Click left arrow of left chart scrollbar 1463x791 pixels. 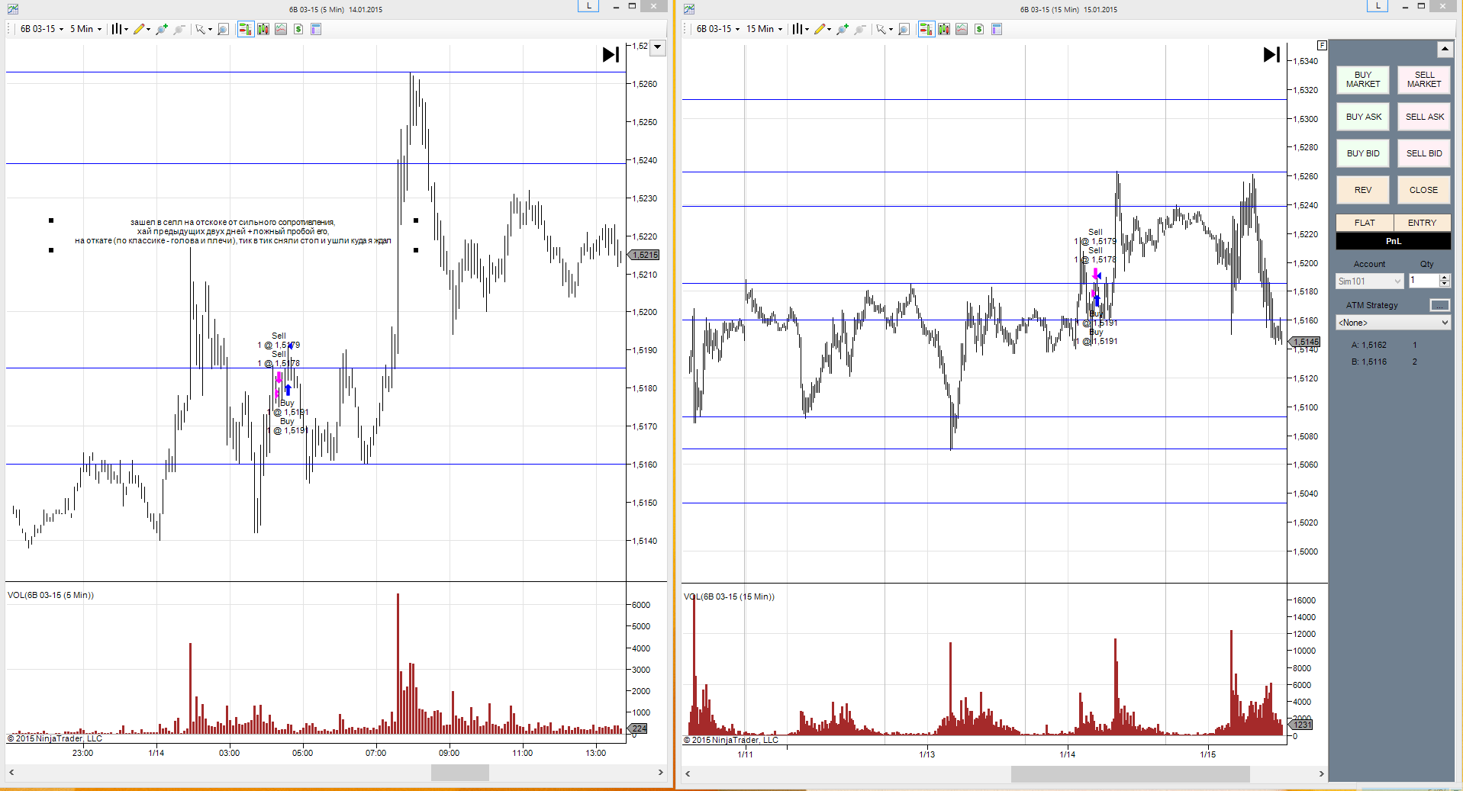(x=11, y=773)
